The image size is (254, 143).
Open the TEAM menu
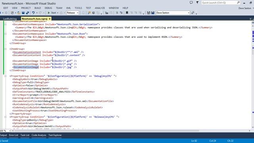click(x=59, y=8)
